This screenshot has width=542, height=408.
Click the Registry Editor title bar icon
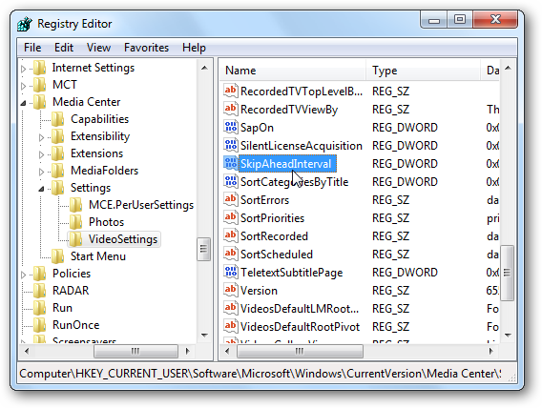[25, 24]
